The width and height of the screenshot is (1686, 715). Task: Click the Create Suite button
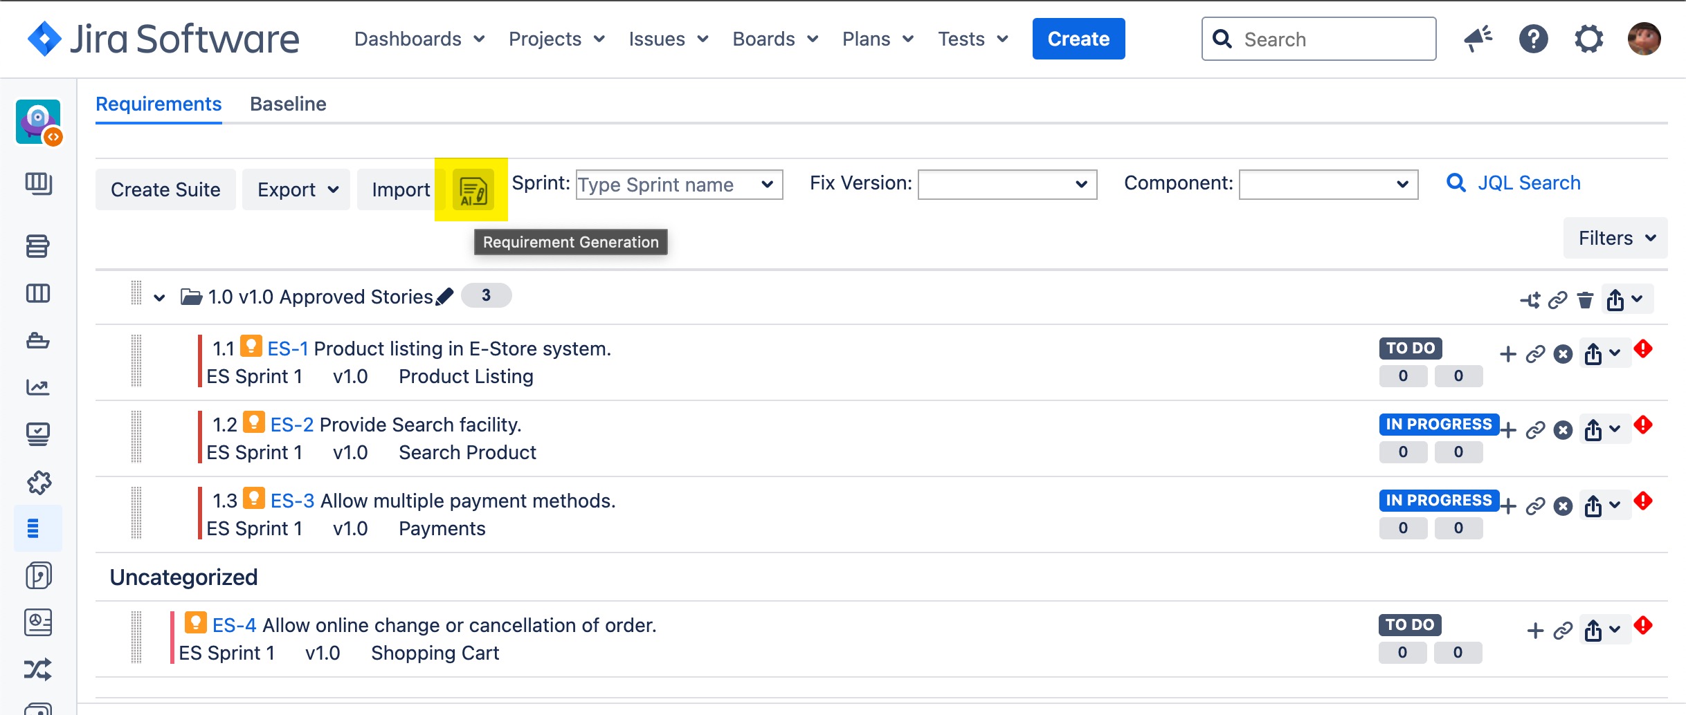[x=165, y=189]
